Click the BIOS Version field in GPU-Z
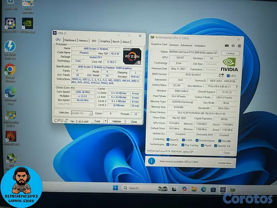 (x=193, y=74)
